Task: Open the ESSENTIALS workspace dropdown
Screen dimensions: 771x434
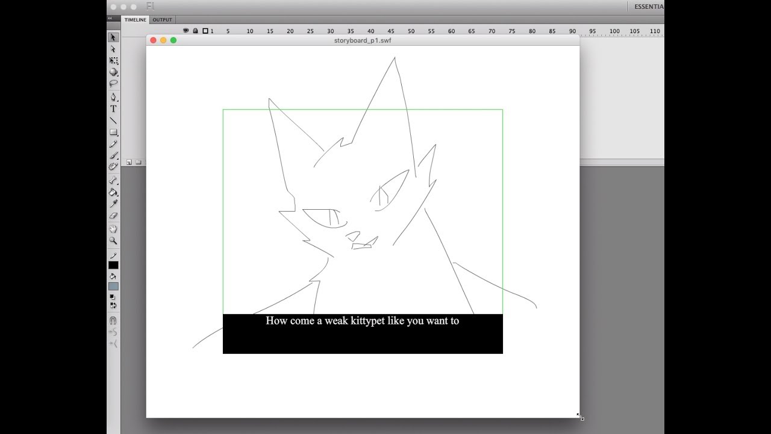Action: coord(649,7)
